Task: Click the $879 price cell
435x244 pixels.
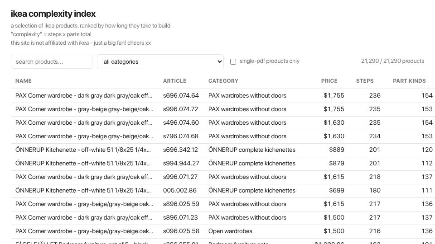Action: 337,163
